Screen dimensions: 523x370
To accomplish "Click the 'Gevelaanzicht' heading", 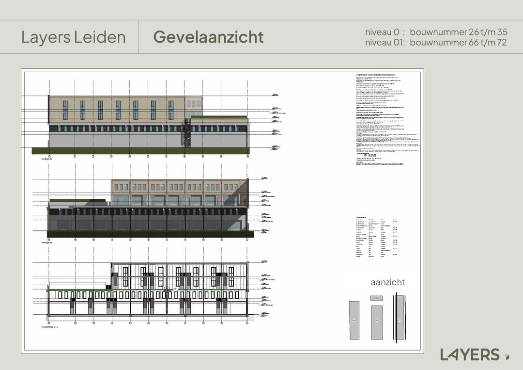I will pyautogui.click(x=208, y=37).
